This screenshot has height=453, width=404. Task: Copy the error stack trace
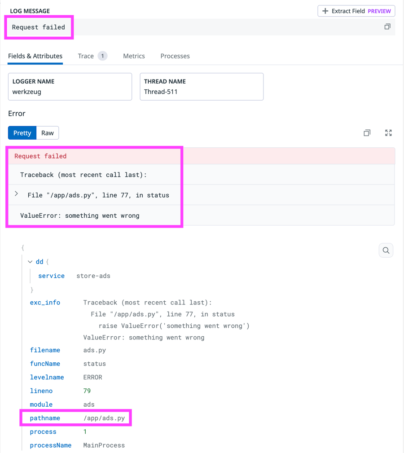pos(367,132)
